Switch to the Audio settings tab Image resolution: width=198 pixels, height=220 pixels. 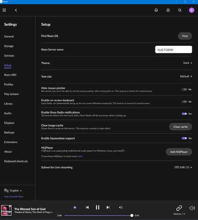(x=8, y=113)
